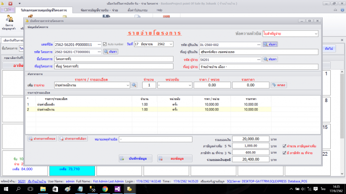Click the total amount field 20,000.00
The width and height of the screenshot is (346, 194).
point(250,139)
